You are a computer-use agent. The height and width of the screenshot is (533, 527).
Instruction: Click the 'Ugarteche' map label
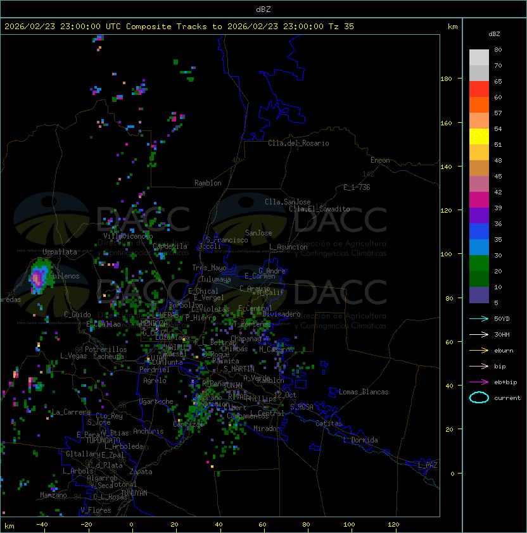coord(156,401)
